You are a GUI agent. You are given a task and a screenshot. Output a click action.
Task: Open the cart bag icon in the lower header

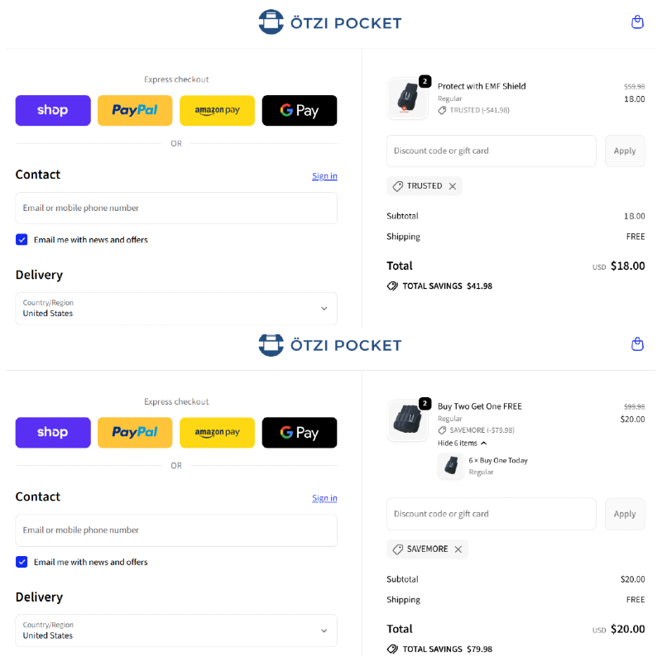pyautogui.click(x=637, y=344)
